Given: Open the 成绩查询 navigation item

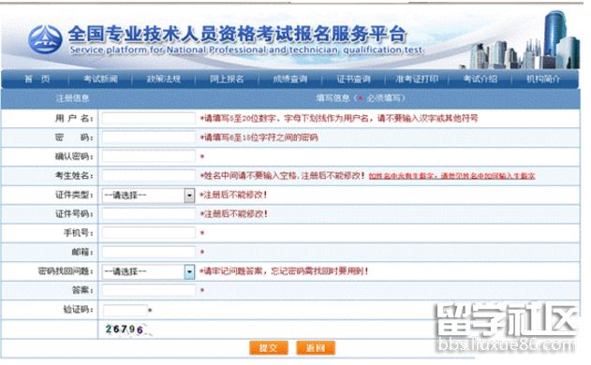Looking at the screenshot, I should (x=290, y=80).
